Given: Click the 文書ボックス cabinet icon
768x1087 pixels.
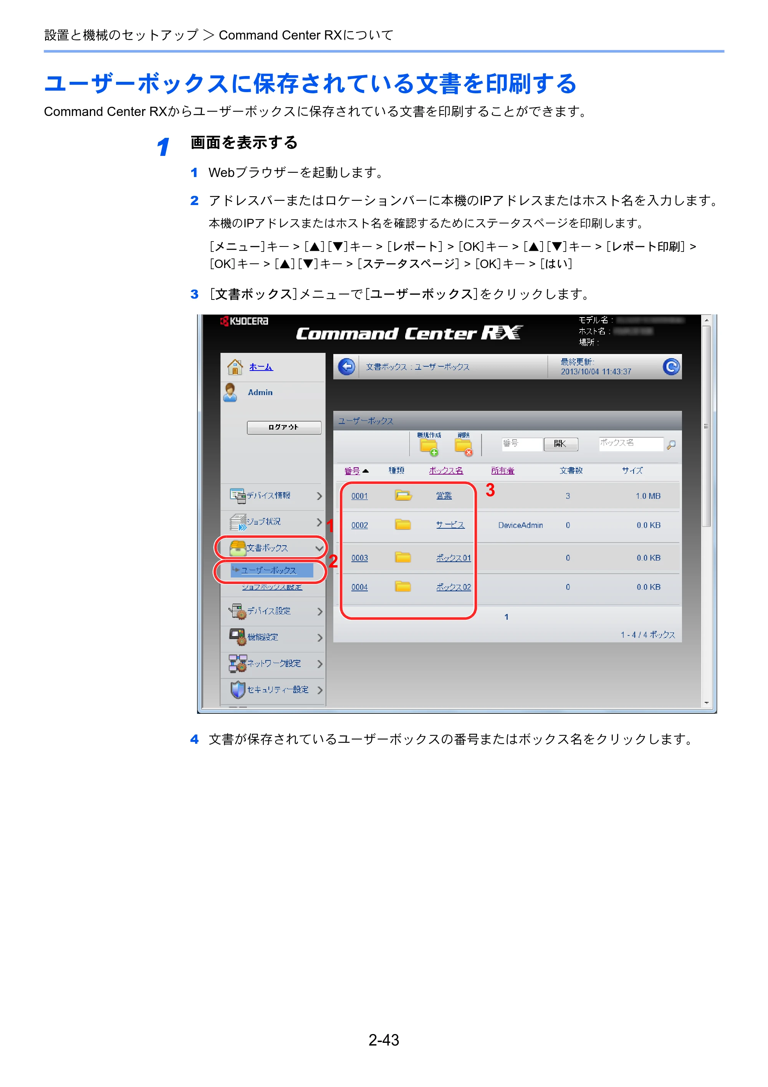Looking at the screenshot, I should (238, 548).
